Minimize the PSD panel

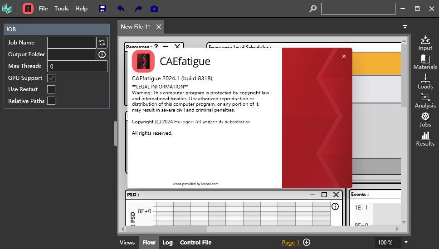point(312,195)
